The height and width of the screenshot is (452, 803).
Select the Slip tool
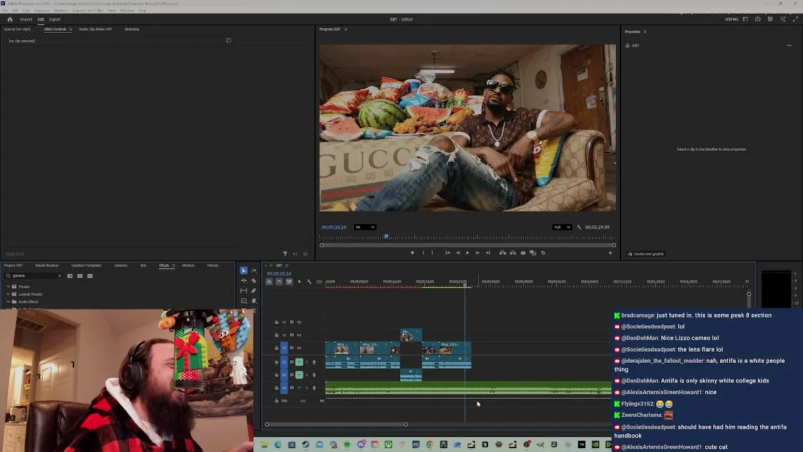point(243,291)
